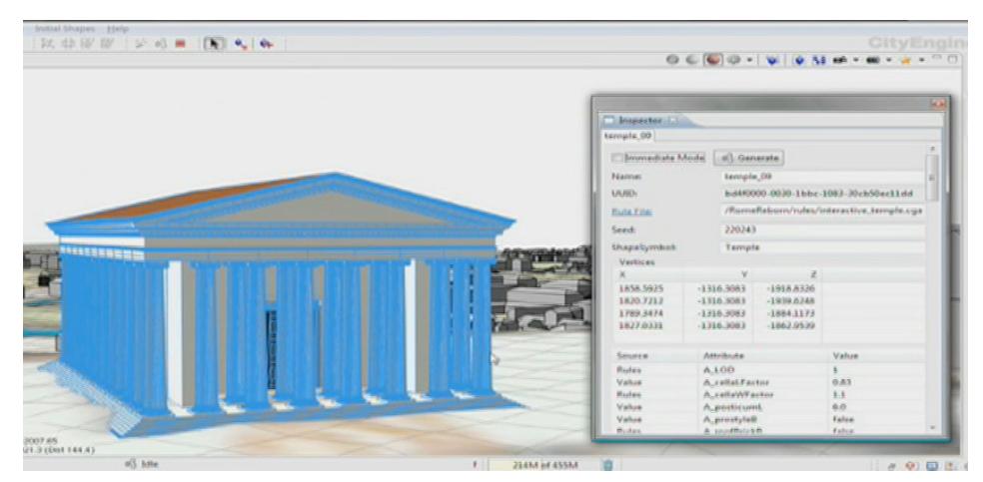Select the vertex row starting 1820.7212
This screenshot has height=482, width=983.
coord(768,300)
